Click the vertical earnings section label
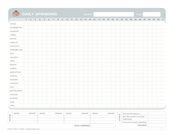 pos(10,118)
